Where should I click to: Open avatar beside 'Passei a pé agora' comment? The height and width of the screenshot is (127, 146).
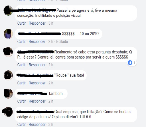(8, 11)
